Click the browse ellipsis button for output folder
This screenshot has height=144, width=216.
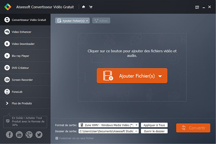(x=136, y=131)
